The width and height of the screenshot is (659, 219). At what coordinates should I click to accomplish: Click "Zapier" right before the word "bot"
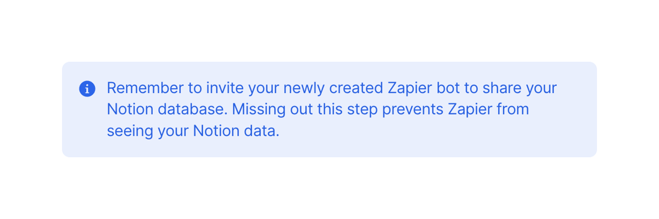(410, 88)
